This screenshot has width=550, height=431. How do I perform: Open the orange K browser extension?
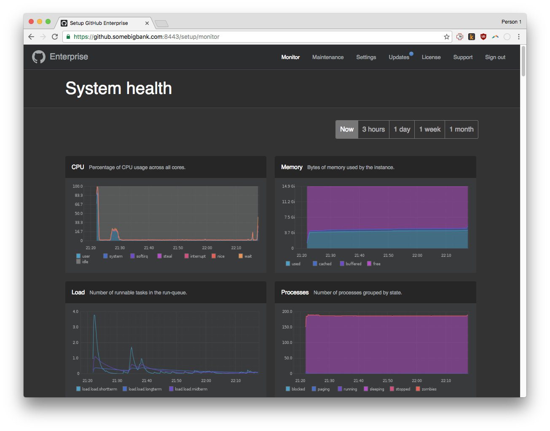click(472, 37)
